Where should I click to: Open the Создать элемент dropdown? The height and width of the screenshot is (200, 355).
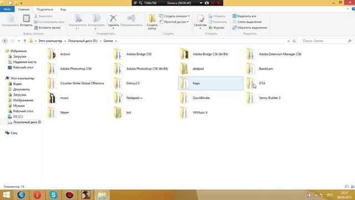click(x=174, y=16)
